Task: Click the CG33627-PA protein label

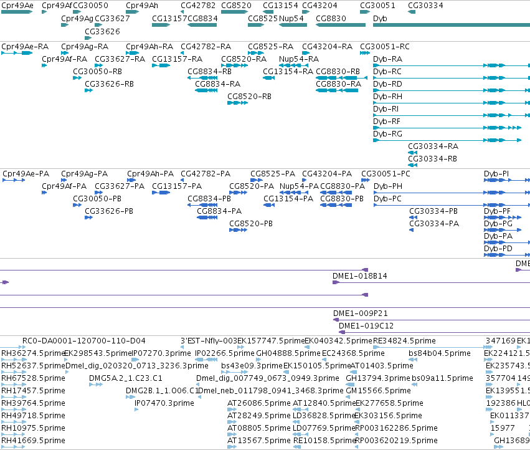Action: tap(120, 186)
